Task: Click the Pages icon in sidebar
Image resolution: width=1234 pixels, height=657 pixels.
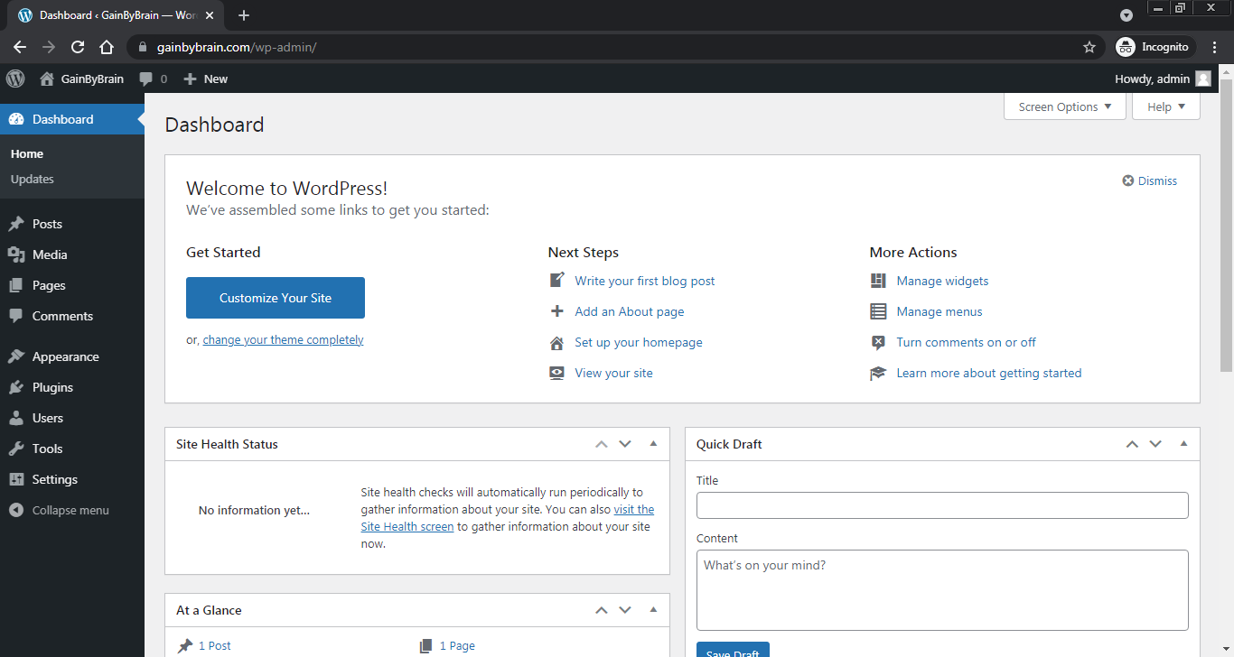Action: pyautogui.click(x=16, y=285)
